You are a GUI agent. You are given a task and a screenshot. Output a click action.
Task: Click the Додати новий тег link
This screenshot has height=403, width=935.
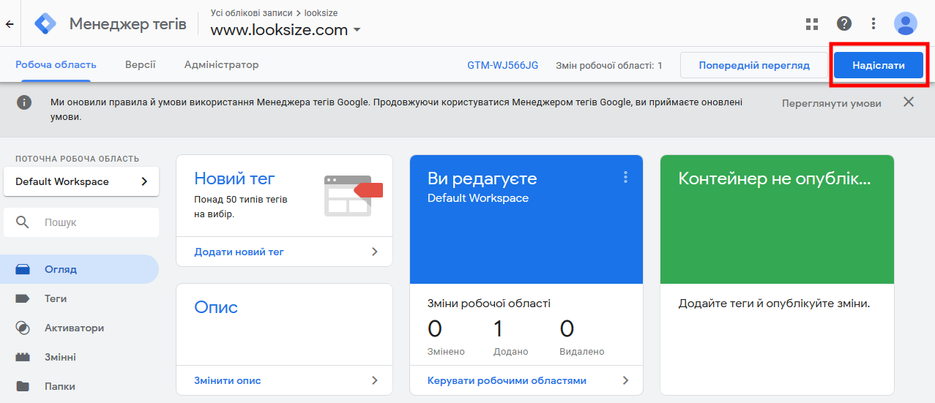[239, 252]
